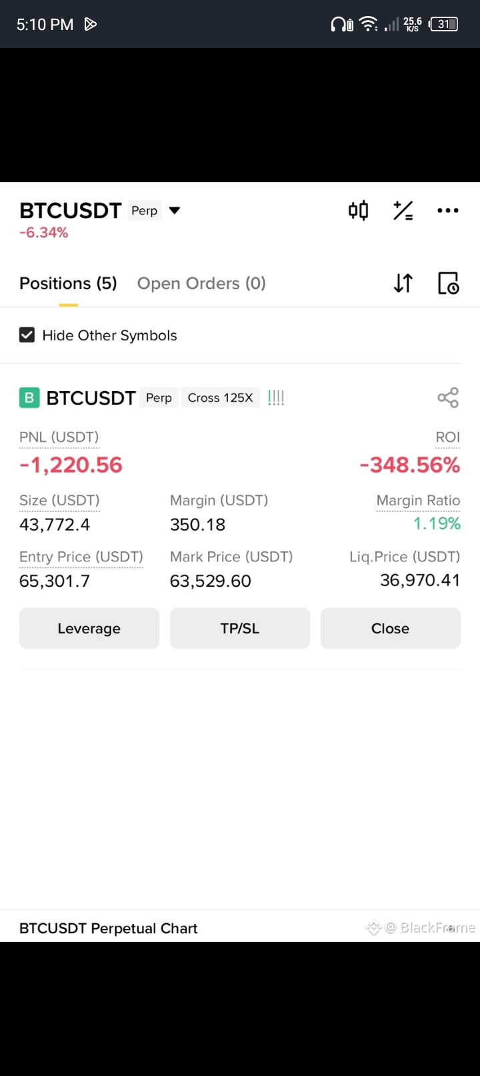Viewport: 480px width, 1076px height.
Task: Switch to the Positions (5) tab
Action: click(x=68, y=284)
